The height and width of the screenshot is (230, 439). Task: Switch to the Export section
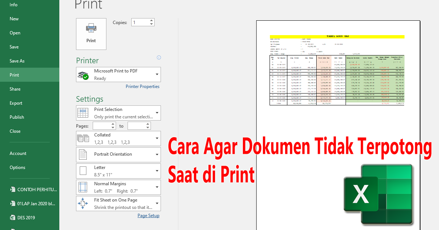(x=15, y=103)
